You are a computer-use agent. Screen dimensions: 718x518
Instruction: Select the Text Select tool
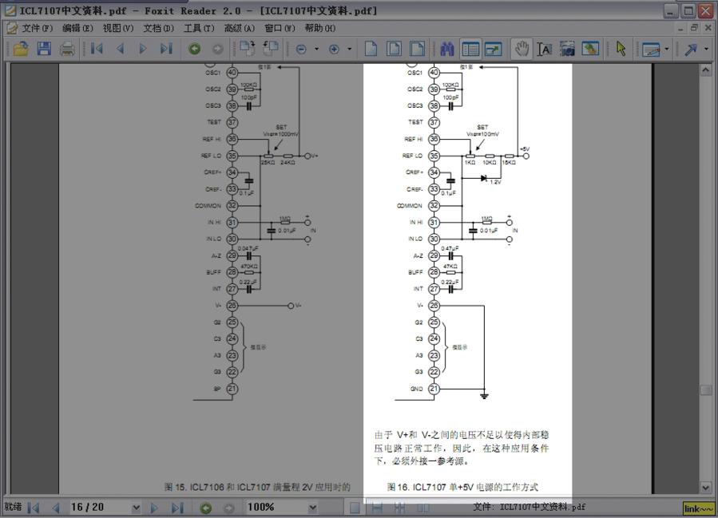point(545,49)
